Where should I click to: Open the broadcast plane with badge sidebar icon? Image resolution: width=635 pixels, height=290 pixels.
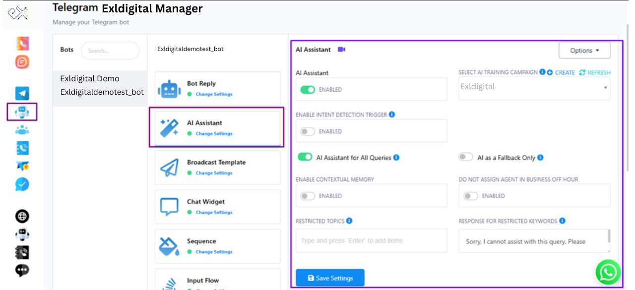coord(22,166)
